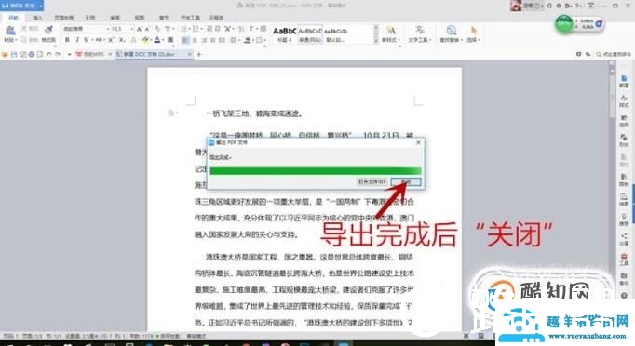This screenshot has height=346, width=635.
Task: Click the Styles icon in right sidebar
Action: 624,100
